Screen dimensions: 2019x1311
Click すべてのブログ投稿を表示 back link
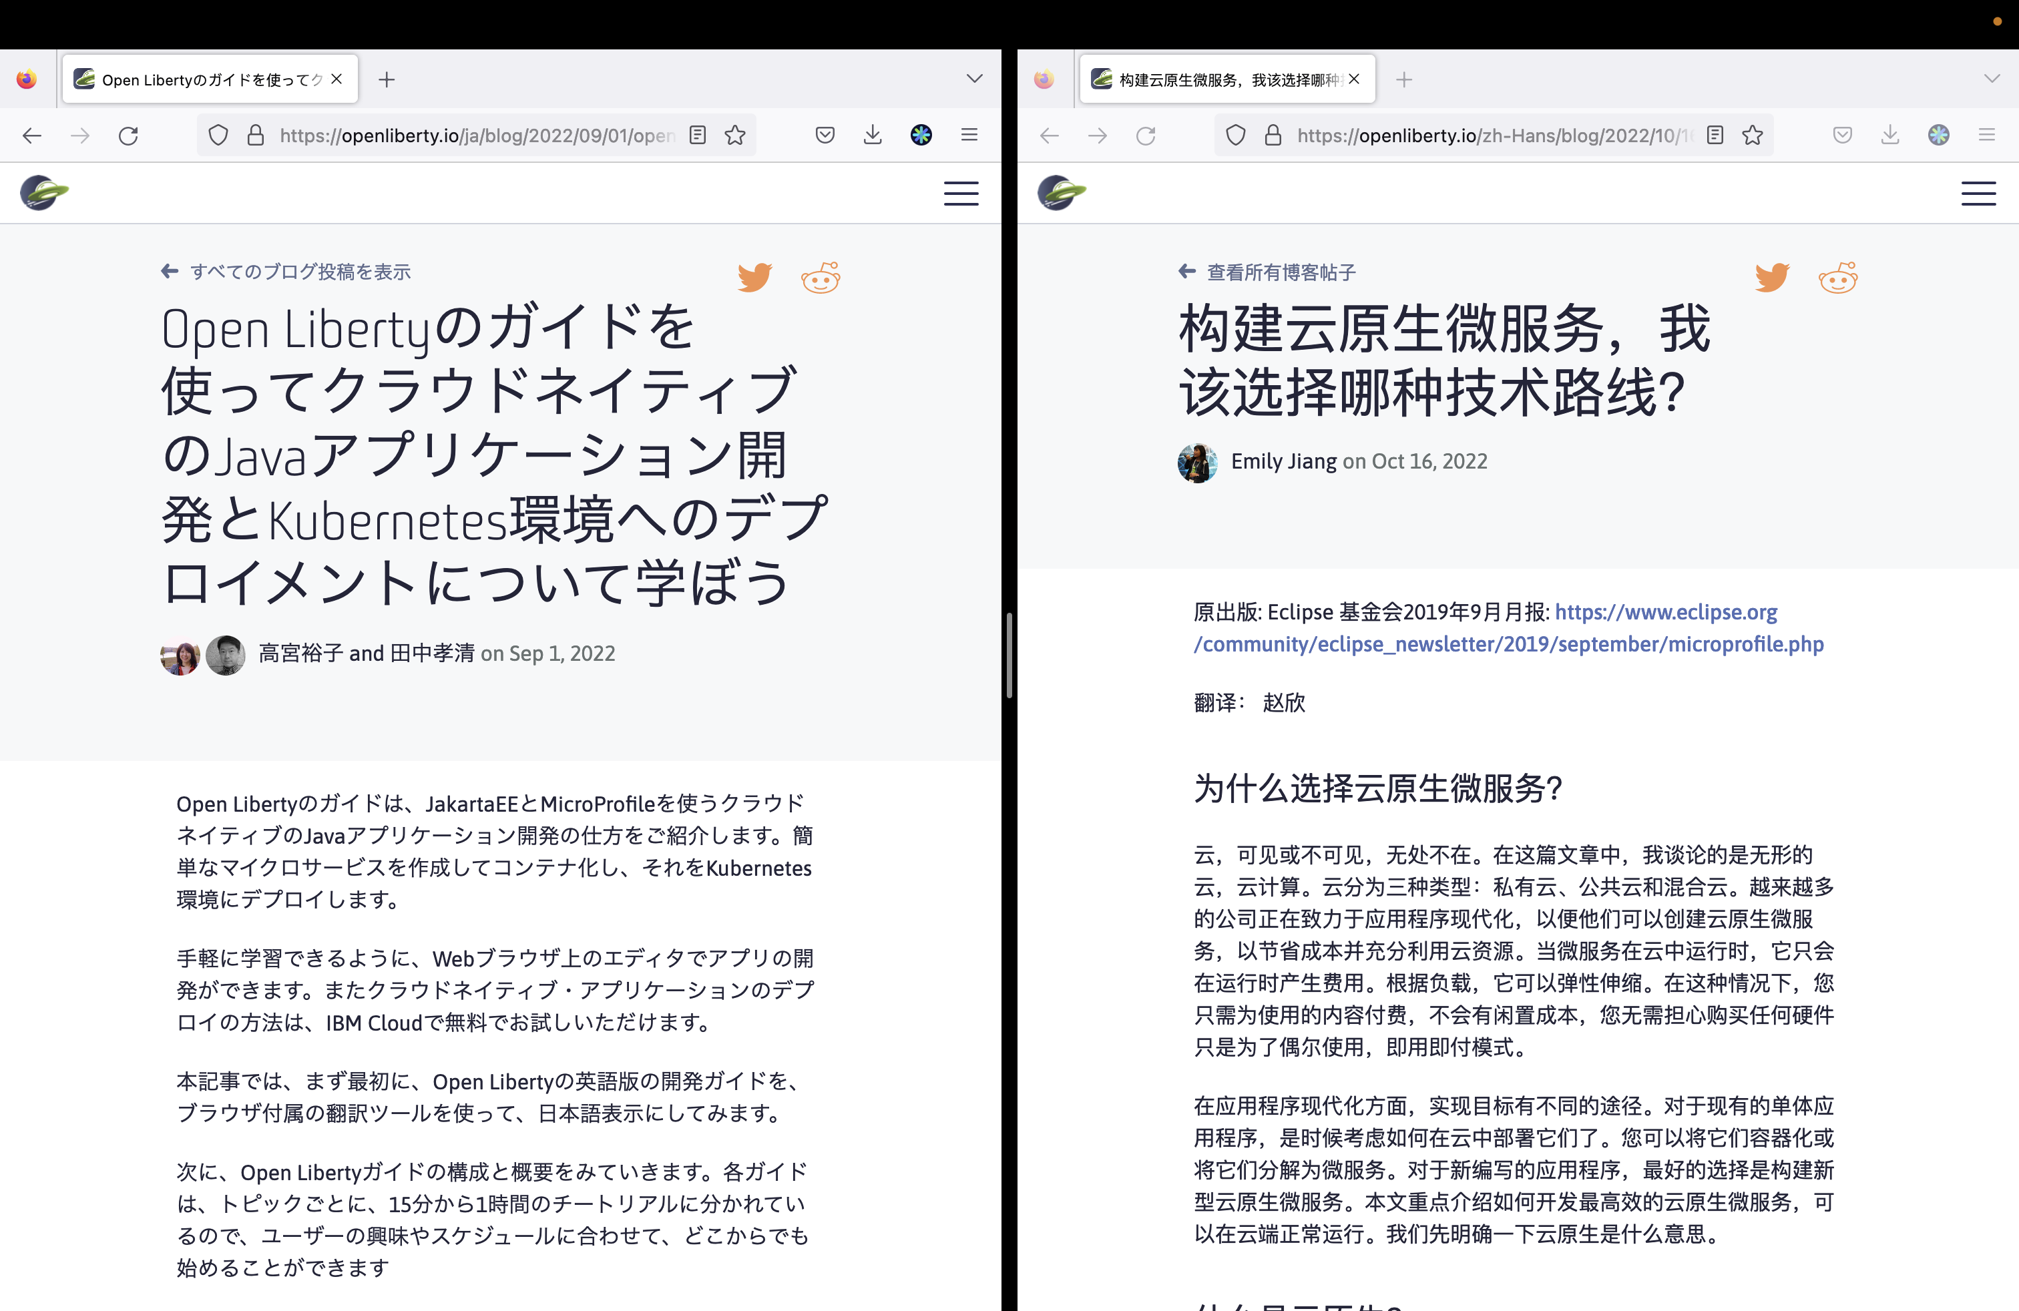(286, 272)
